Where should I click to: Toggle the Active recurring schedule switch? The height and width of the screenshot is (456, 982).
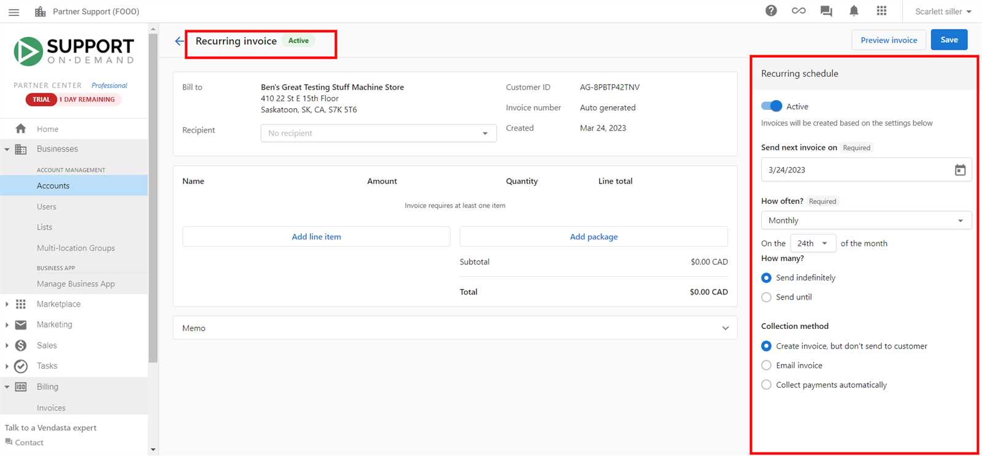click(x=771, y=106)
